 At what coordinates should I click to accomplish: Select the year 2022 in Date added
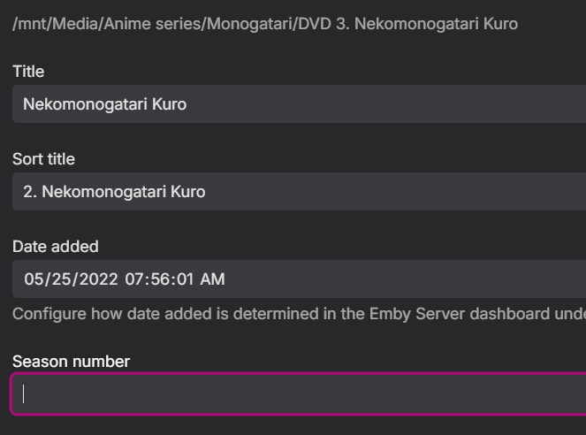95,279
